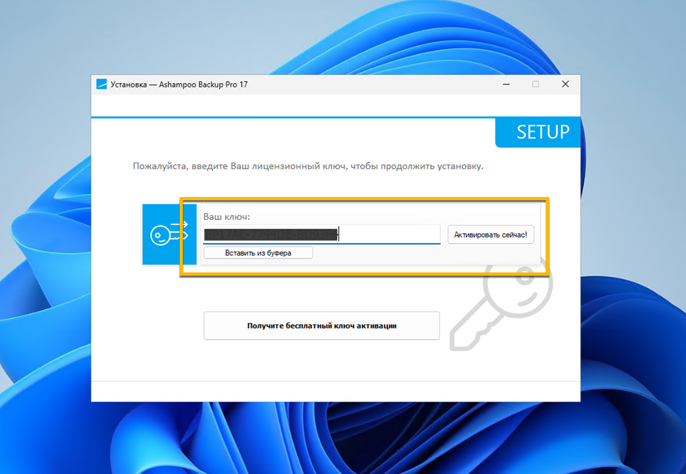686x474 pixels.
Task: Paste key using 'Вставить из буфера' button
Action: coord(258,253)
